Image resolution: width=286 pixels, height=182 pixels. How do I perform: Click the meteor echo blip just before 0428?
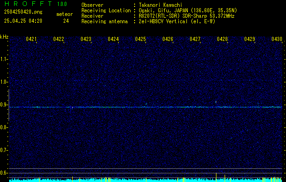tap(216, 102)
